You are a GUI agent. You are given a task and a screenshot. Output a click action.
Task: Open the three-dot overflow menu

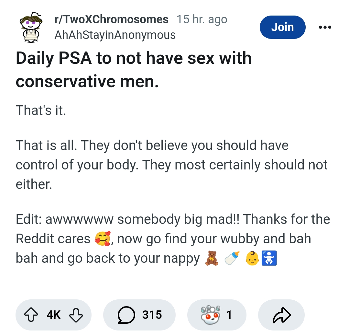[325, 27]
